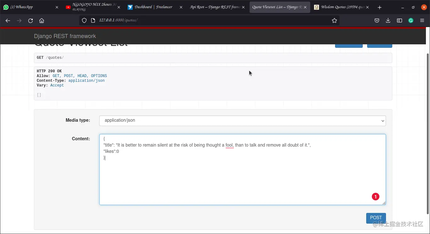Screen dimensions: 430x234
Task: Bookmark the page with the star icon
Action: pos(334,20)
